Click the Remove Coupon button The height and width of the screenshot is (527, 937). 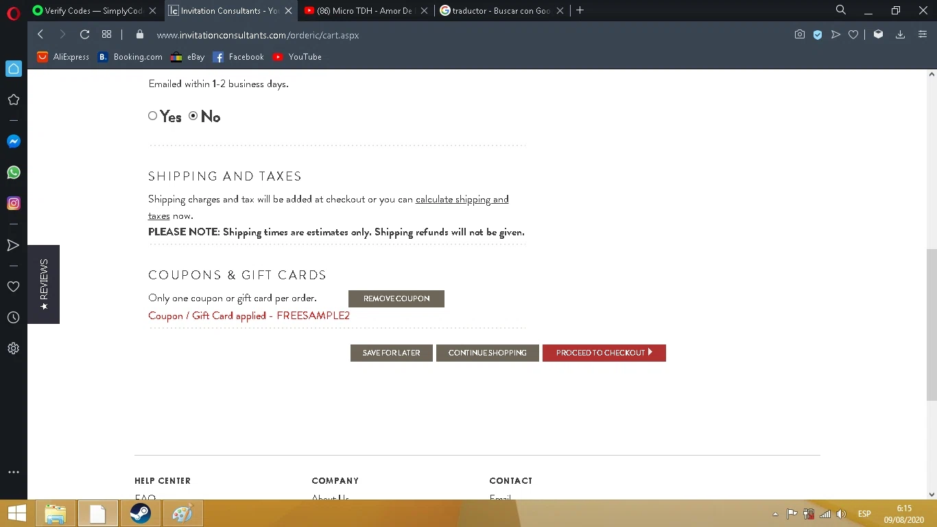click(396, 298)
